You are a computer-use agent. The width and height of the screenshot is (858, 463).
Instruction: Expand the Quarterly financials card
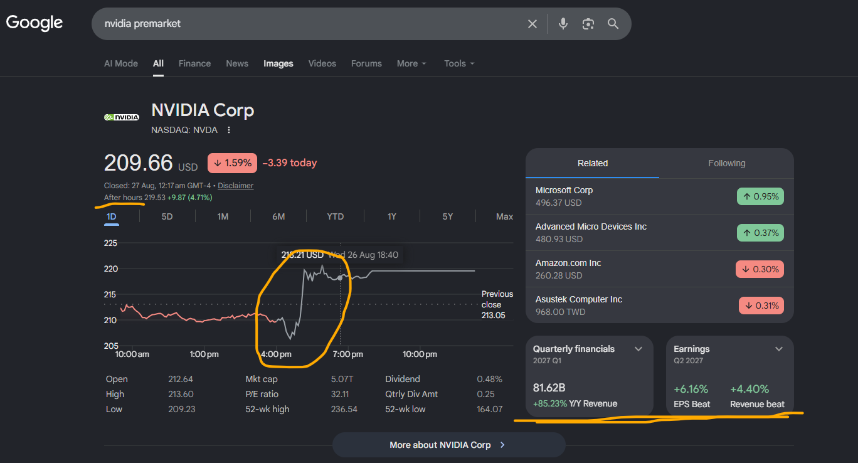coord(638,349)
